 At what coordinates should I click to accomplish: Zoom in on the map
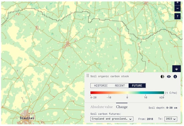pos(177,3)
